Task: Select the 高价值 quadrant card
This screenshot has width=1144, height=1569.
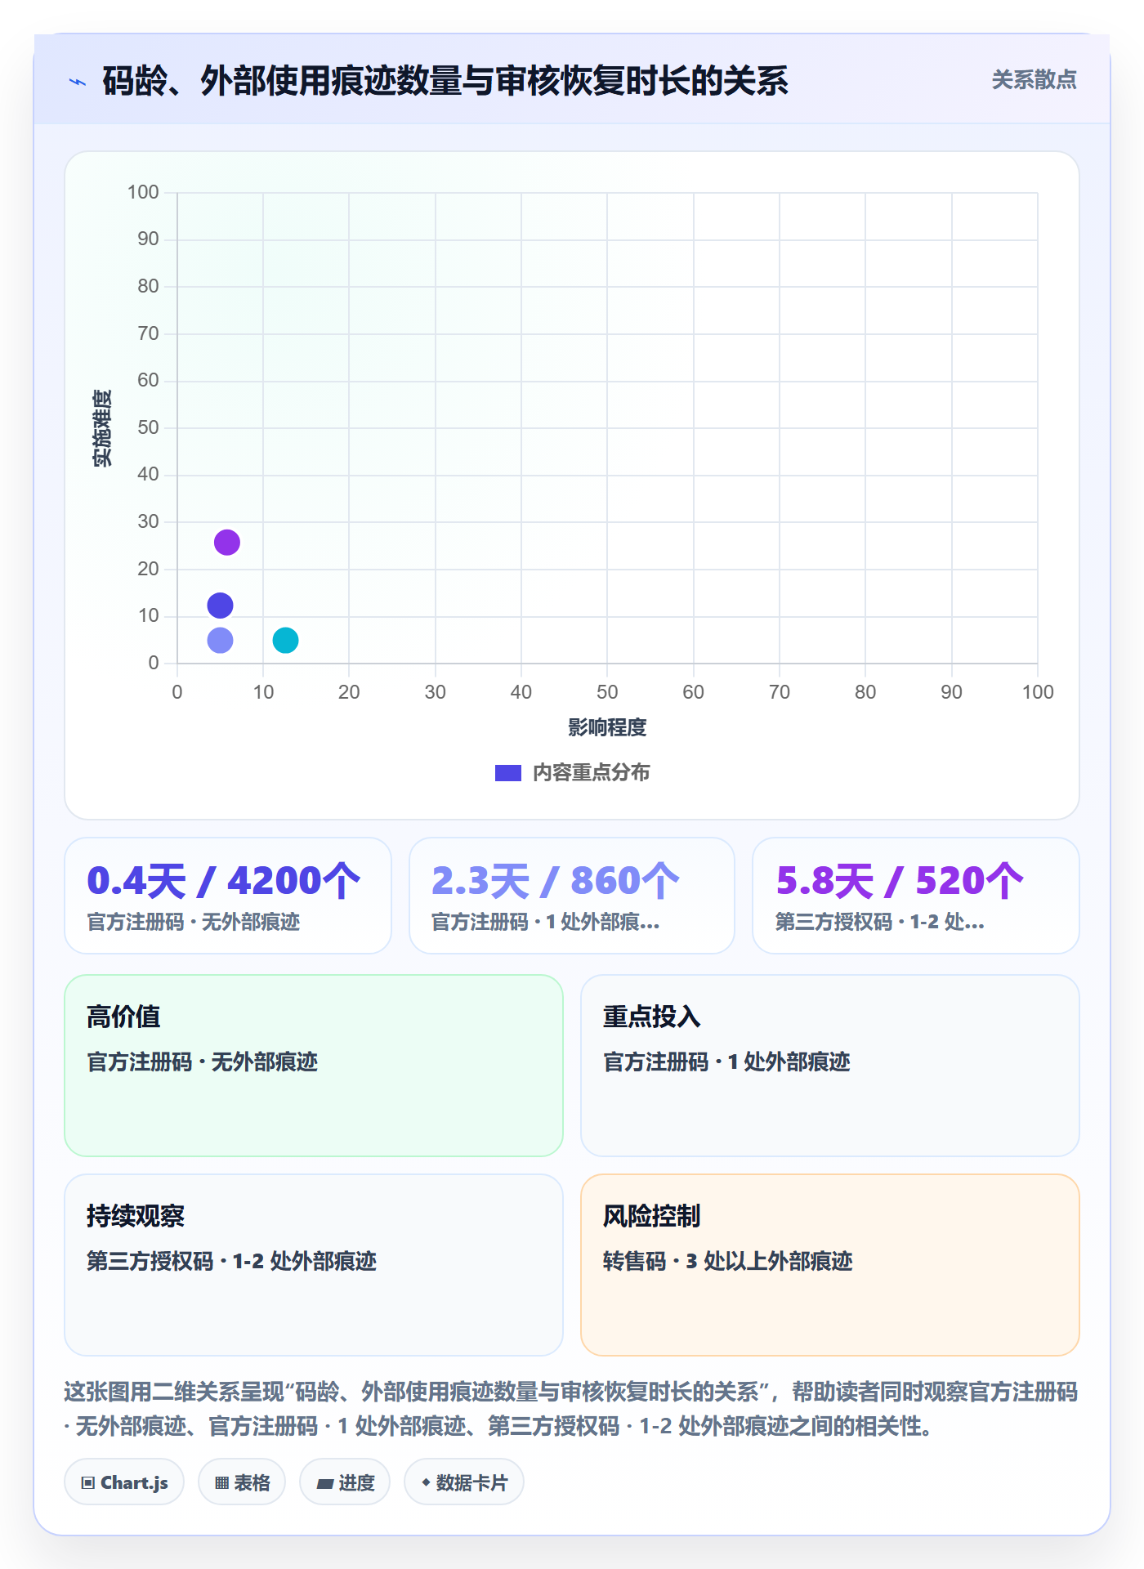Action: [x=314, y=1066]
